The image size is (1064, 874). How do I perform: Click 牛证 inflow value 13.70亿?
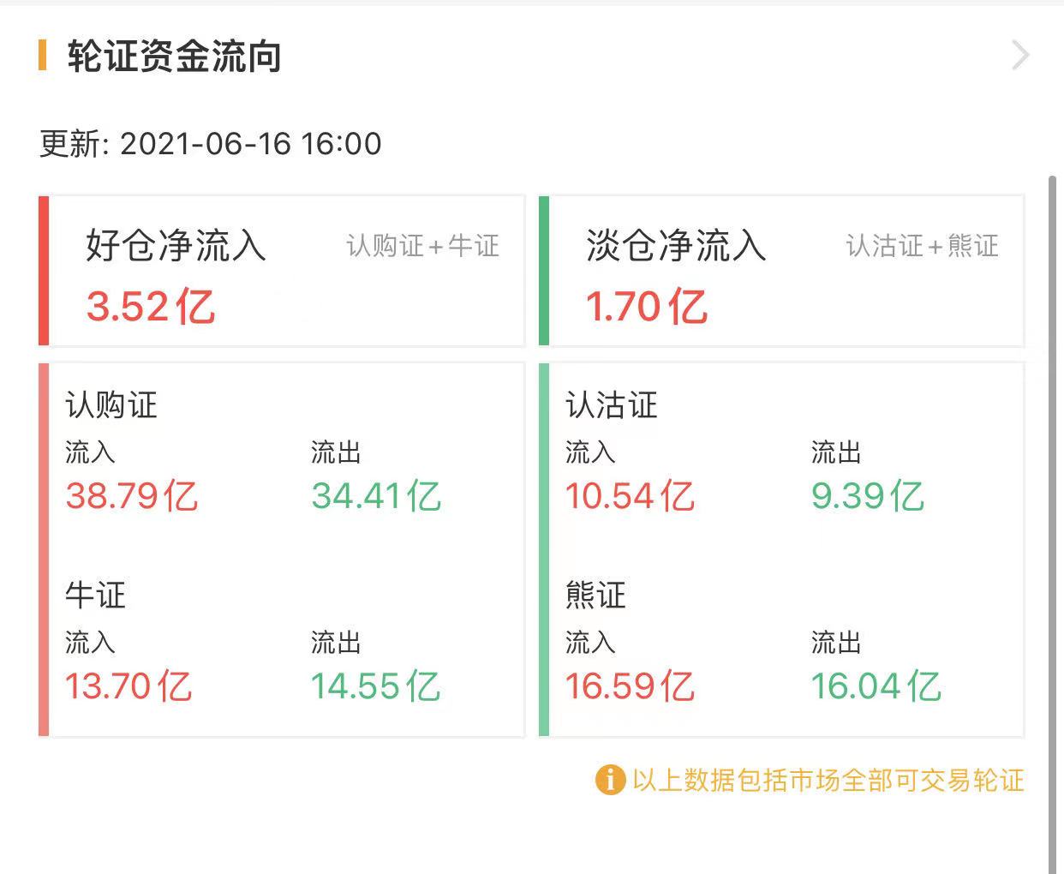click(x=129, y=686)
